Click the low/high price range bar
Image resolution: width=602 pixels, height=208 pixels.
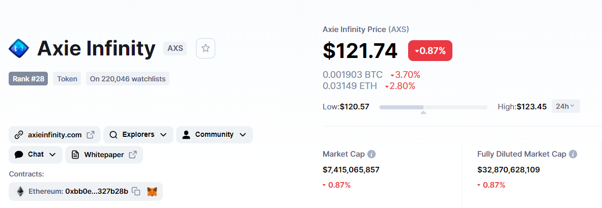[433, 107]
